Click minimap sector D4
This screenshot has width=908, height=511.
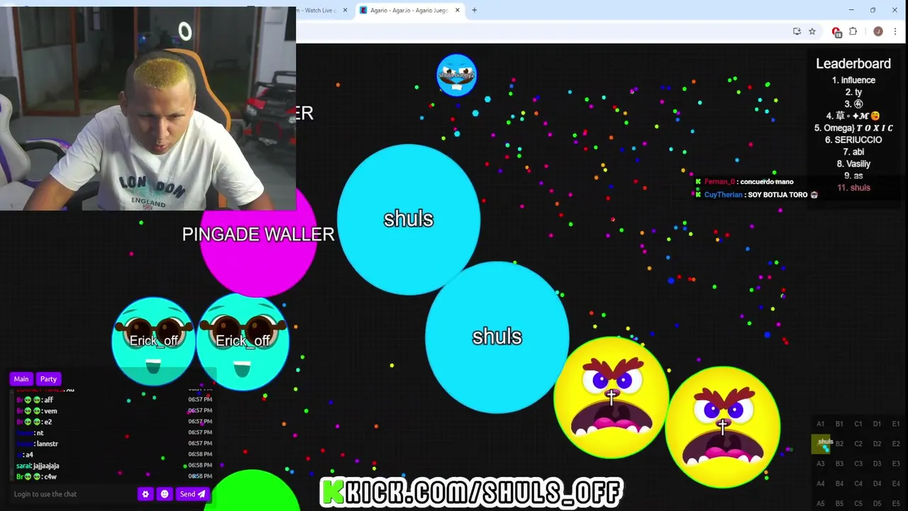pos(877,484)
